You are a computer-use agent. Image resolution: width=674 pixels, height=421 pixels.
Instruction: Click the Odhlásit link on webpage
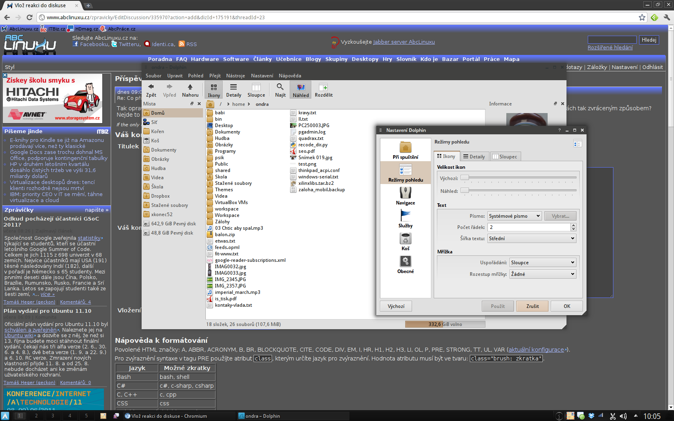(652, 67)
